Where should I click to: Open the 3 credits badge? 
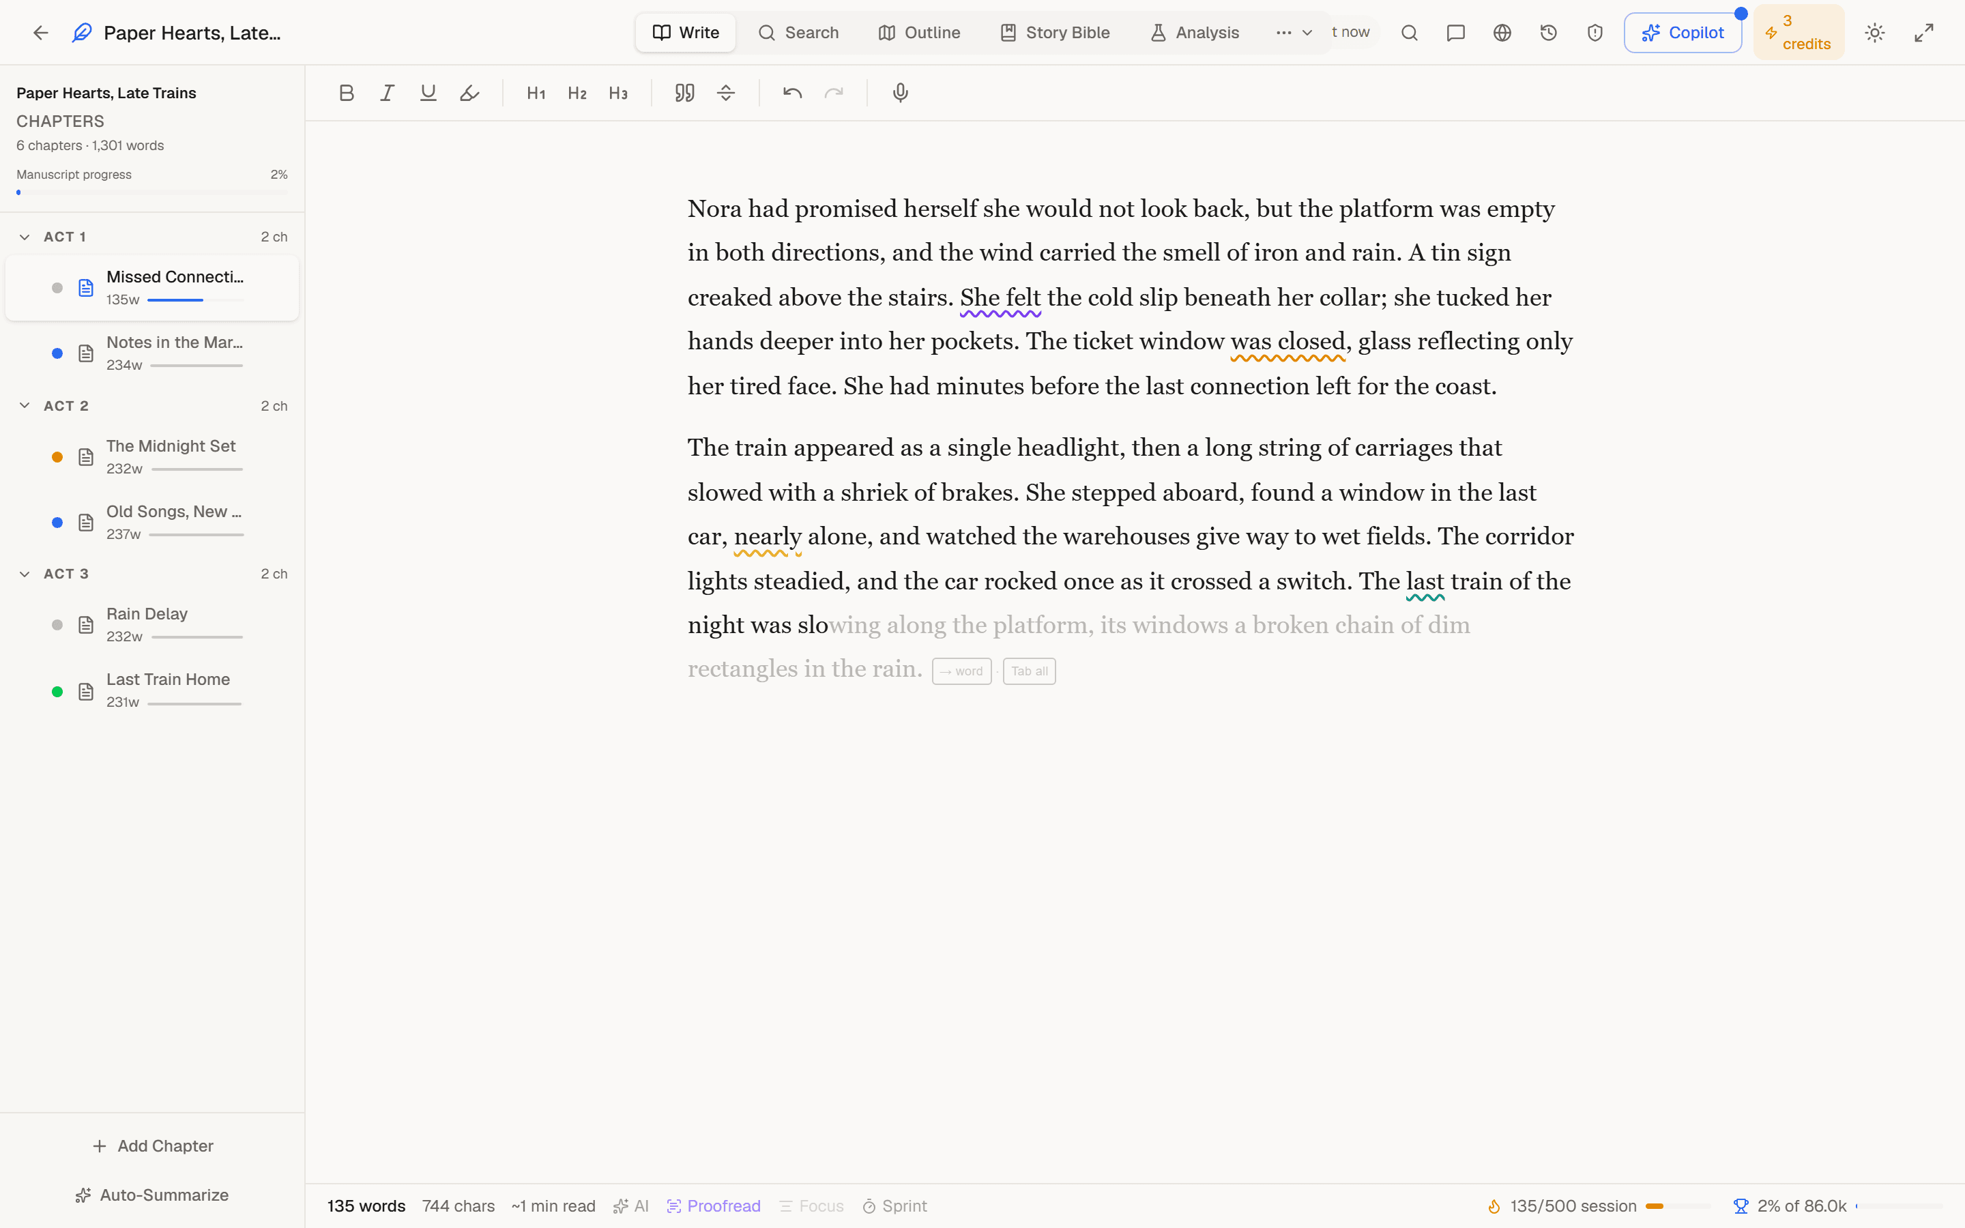(x=1799, y=33)
